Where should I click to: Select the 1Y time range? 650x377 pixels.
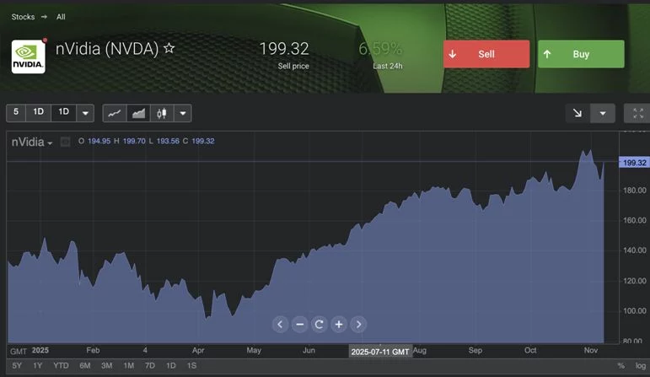38,366
